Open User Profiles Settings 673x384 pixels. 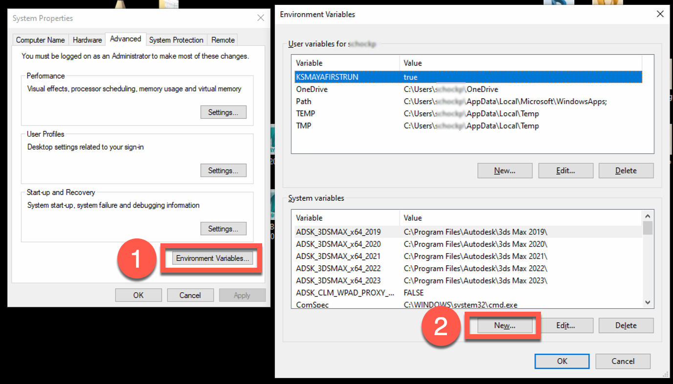click(x=223, y=170)
